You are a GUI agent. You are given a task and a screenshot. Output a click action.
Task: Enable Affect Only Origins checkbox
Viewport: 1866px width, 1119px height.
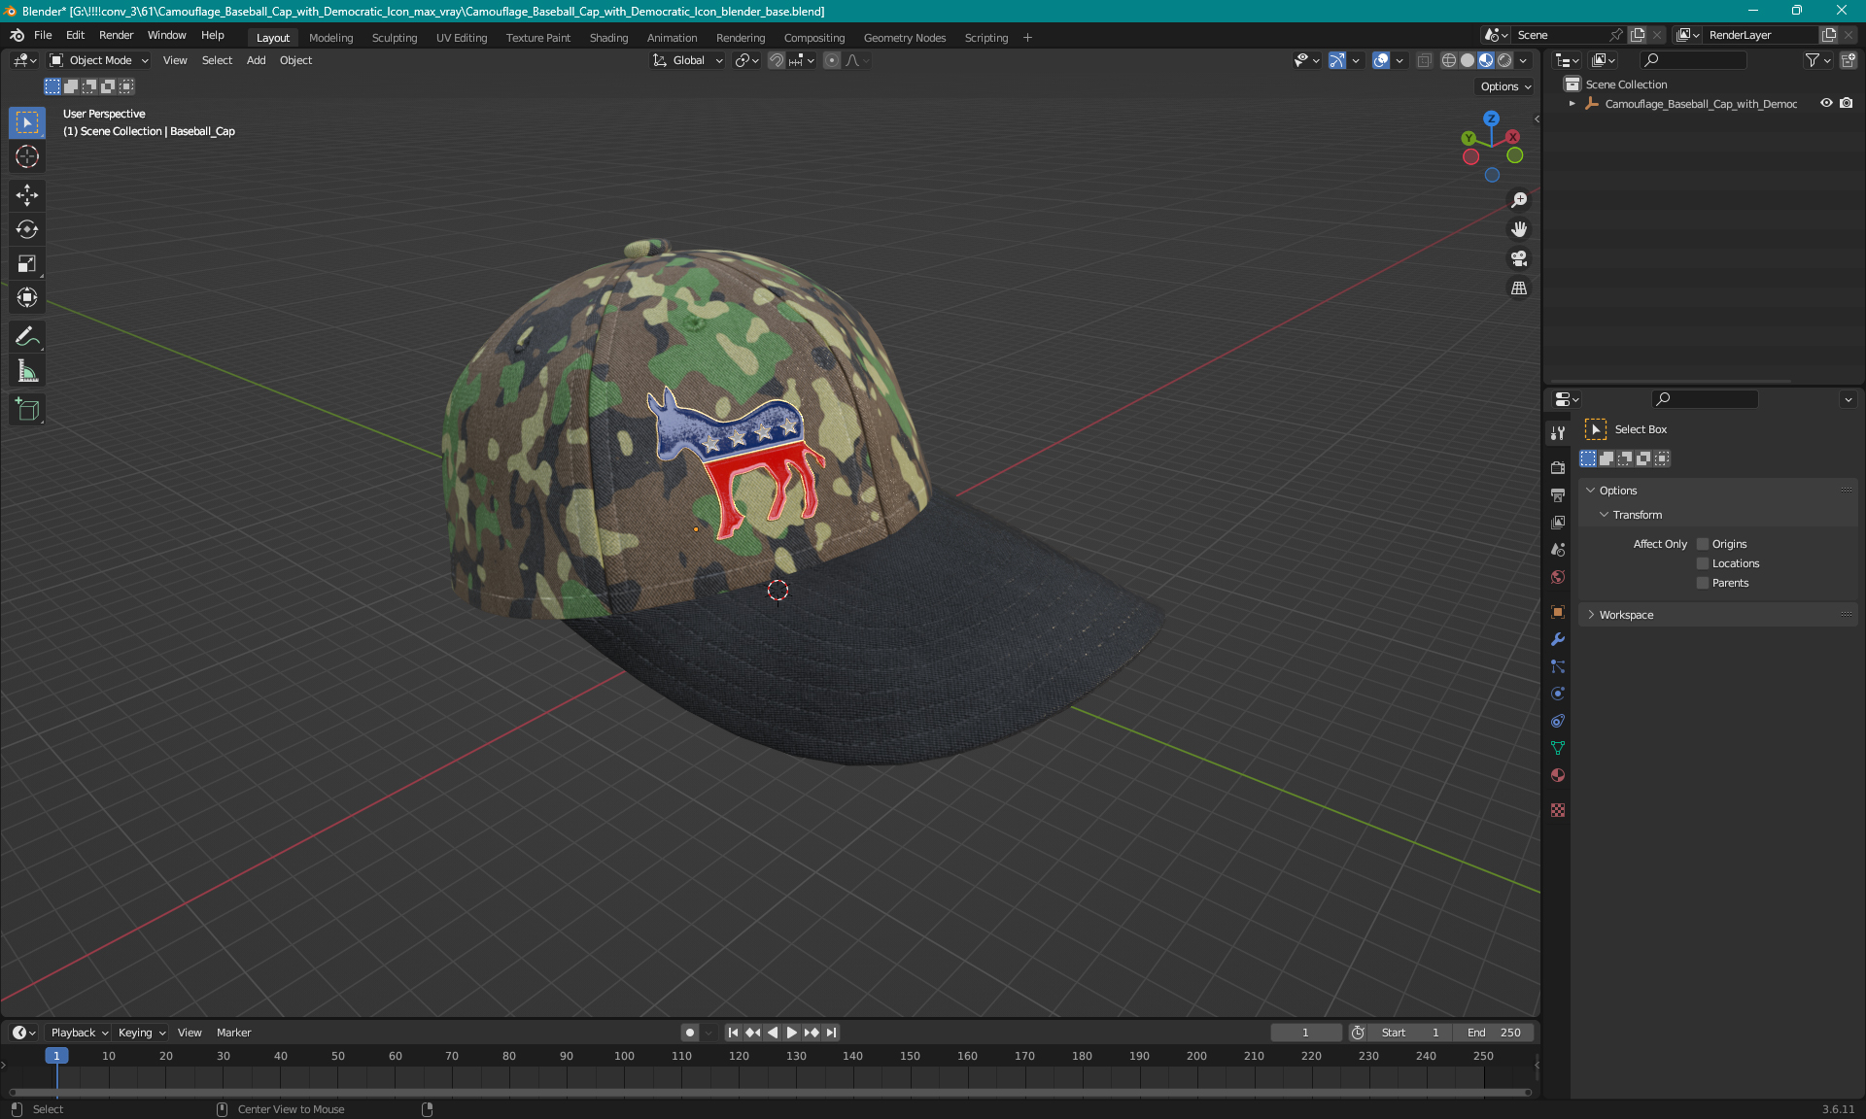(x=1703, y=544)
